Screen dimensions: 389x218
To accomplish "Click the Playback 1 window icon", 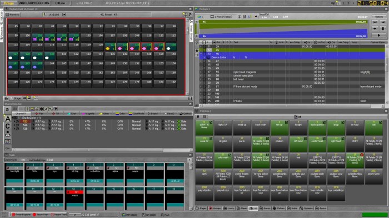I will tap(197, 9).
